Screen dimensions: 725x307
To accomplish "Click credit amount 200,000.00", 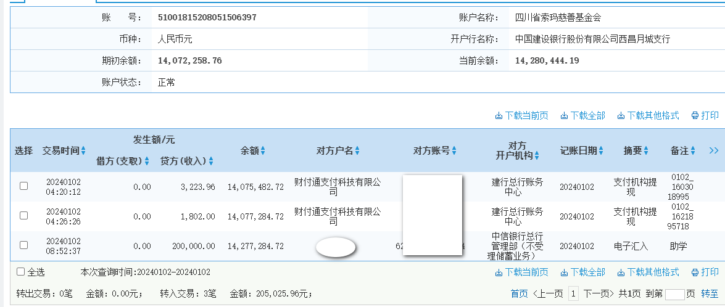I will coord(193,246).
